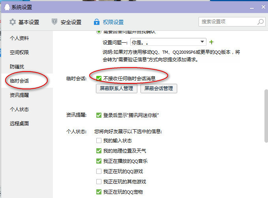Click the green plus icon to add question
This screenshot has height=198, width=268.
coord(212,42)
